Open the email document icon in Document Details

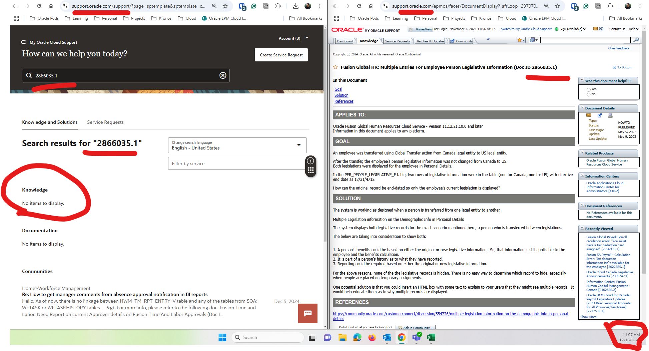(589, 115)
